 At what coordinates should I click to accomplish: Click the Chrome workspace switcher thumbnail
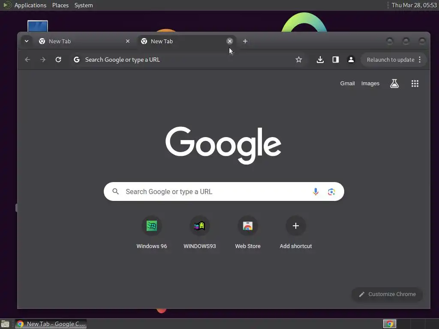[x=389, y=324]
